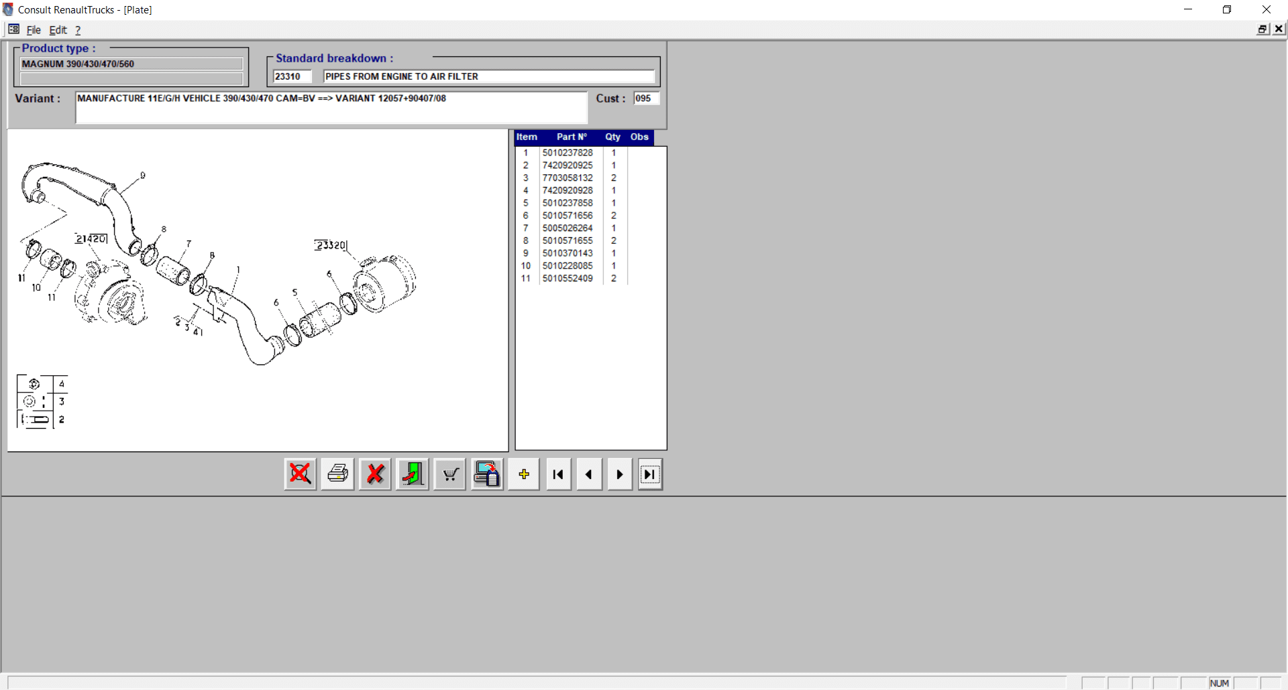
Task: Exit plate via green door icon
Action: pyautogui.click(x=413, y=474)
